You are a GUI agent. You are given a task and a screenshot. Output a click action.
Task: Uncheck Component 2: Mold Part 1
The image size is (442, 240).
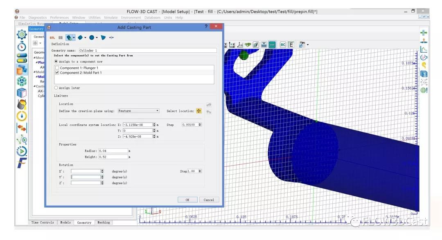pyautogui.click(x=57, y=73)
